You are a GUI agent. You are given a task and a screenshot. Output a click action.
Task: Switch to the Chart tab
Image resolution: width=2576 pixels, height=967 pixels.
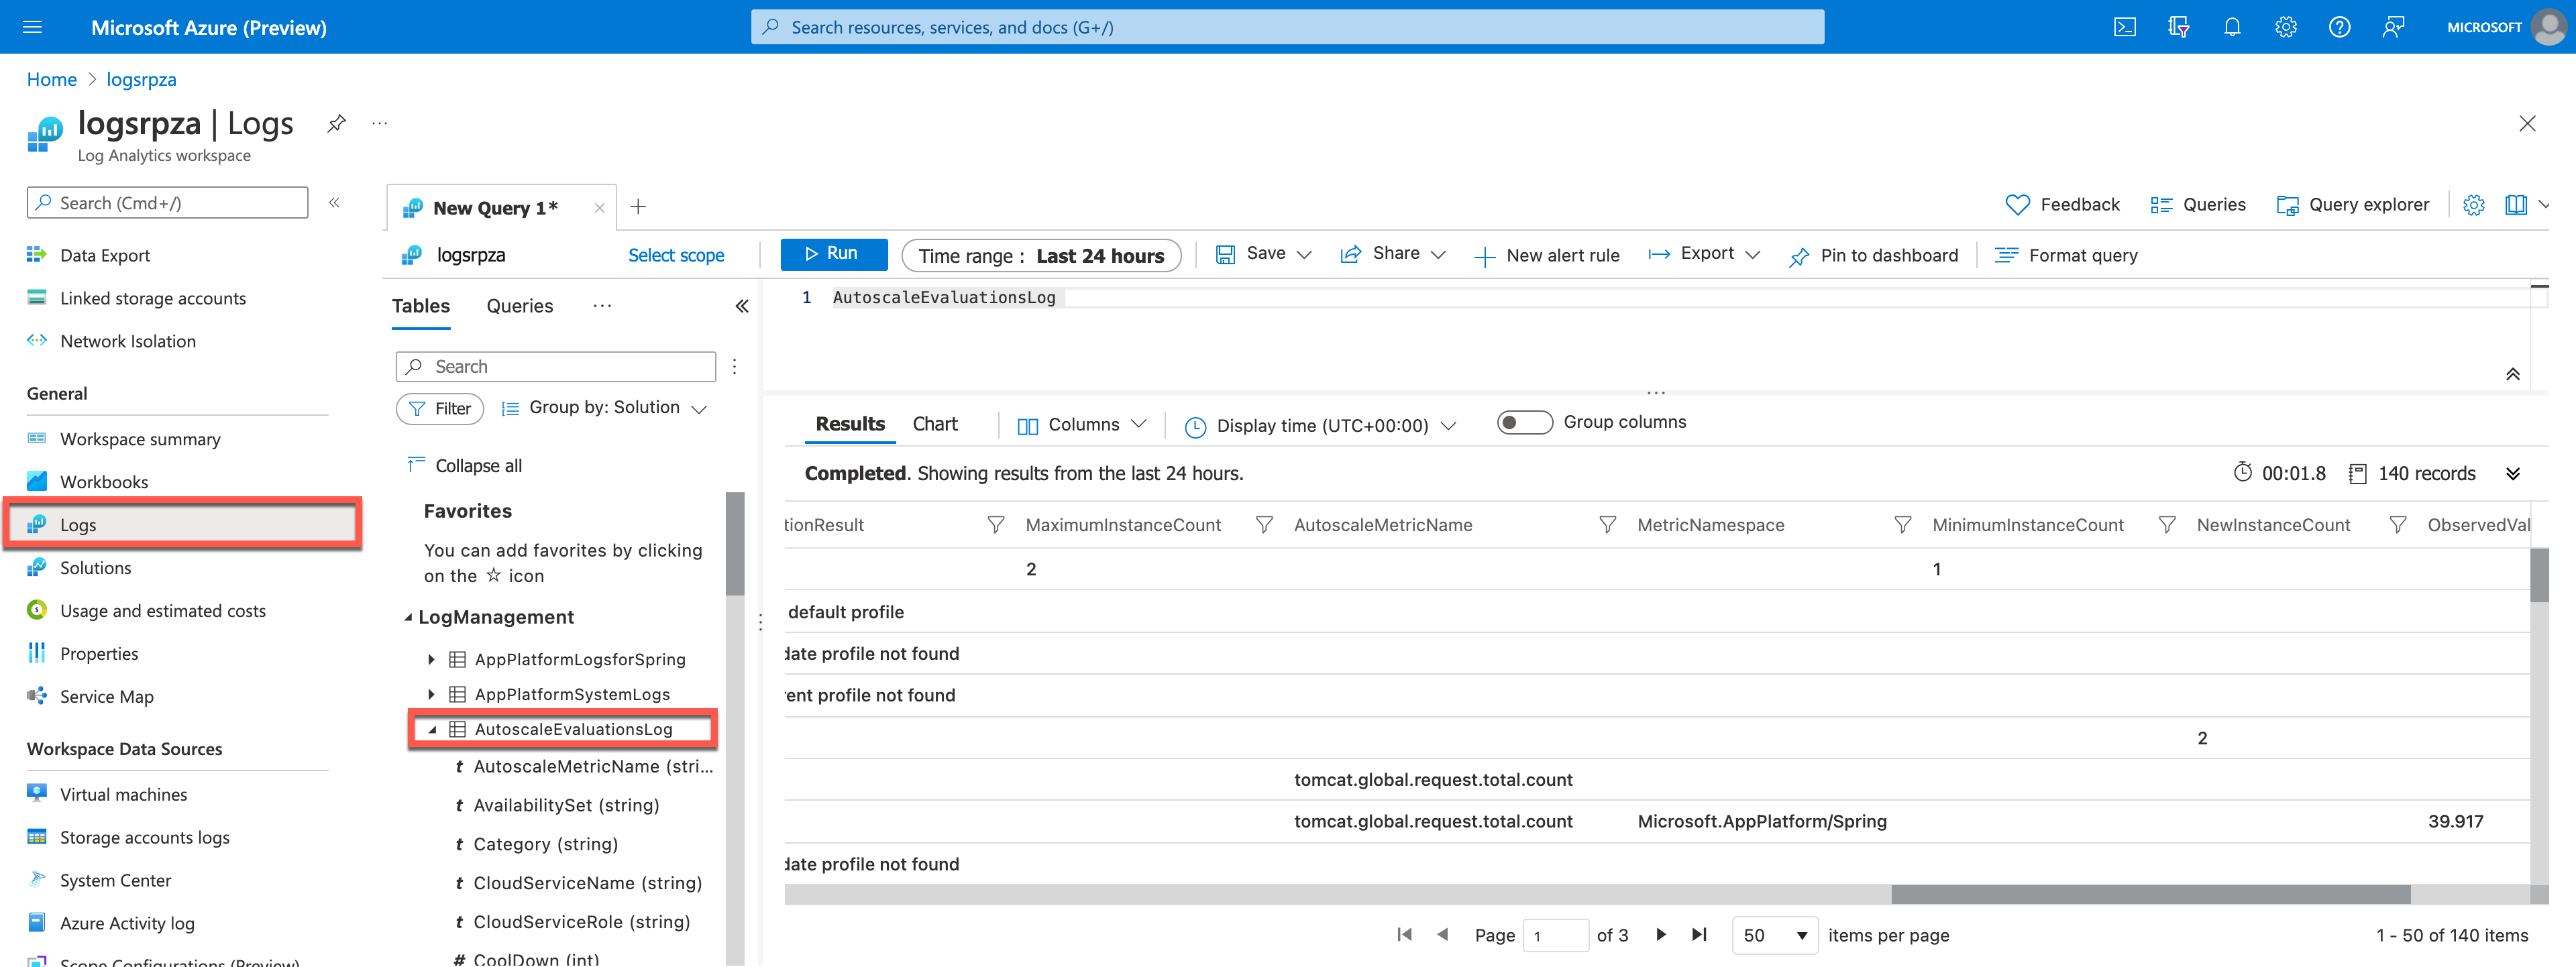tap(935, 424)
